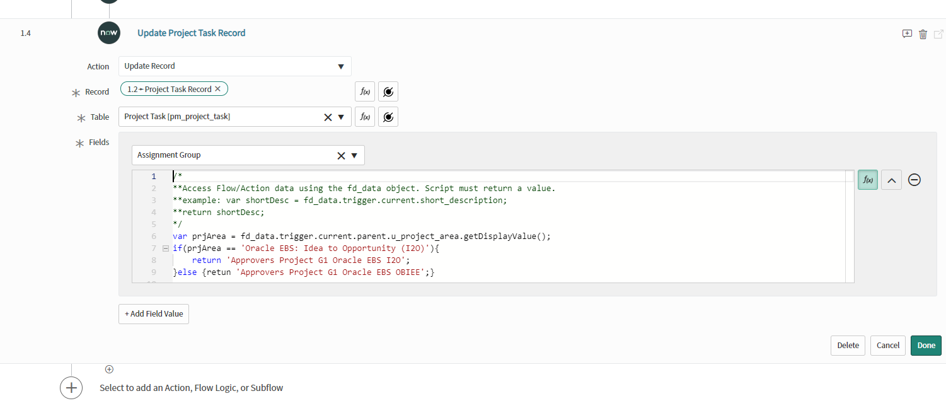
Task: Click small plus icon below the step
Action: 109,369
